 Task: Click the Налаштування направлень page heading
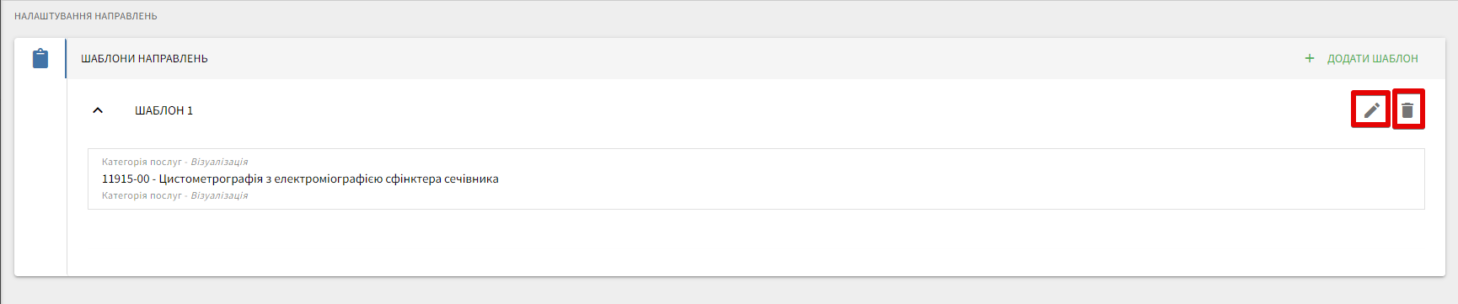[x=86, y=16]
